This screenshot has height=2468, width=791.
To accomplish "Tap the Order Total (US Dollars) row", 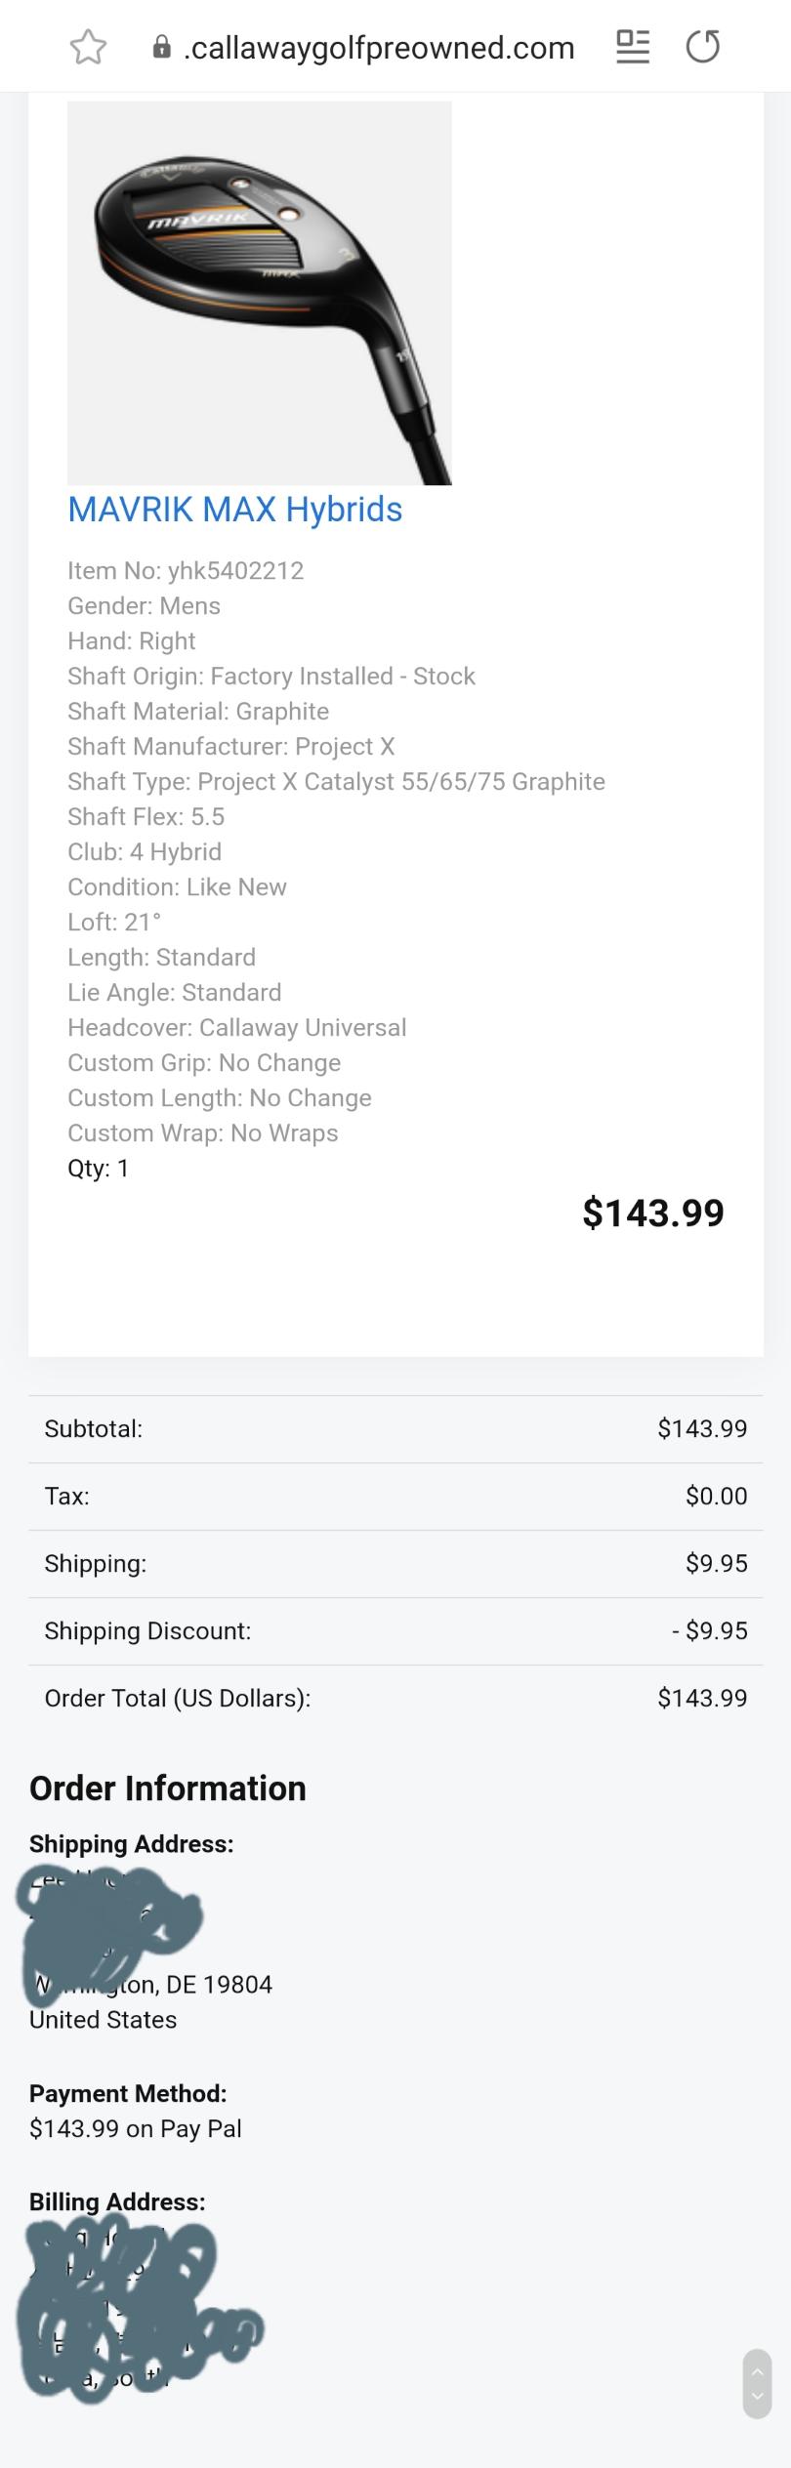I will click(395, 1698).
